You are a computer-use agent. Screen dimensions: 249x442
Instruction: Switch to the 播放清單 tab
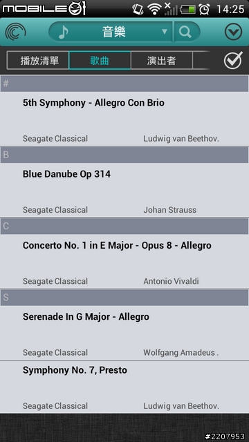(x=38, y=60)
